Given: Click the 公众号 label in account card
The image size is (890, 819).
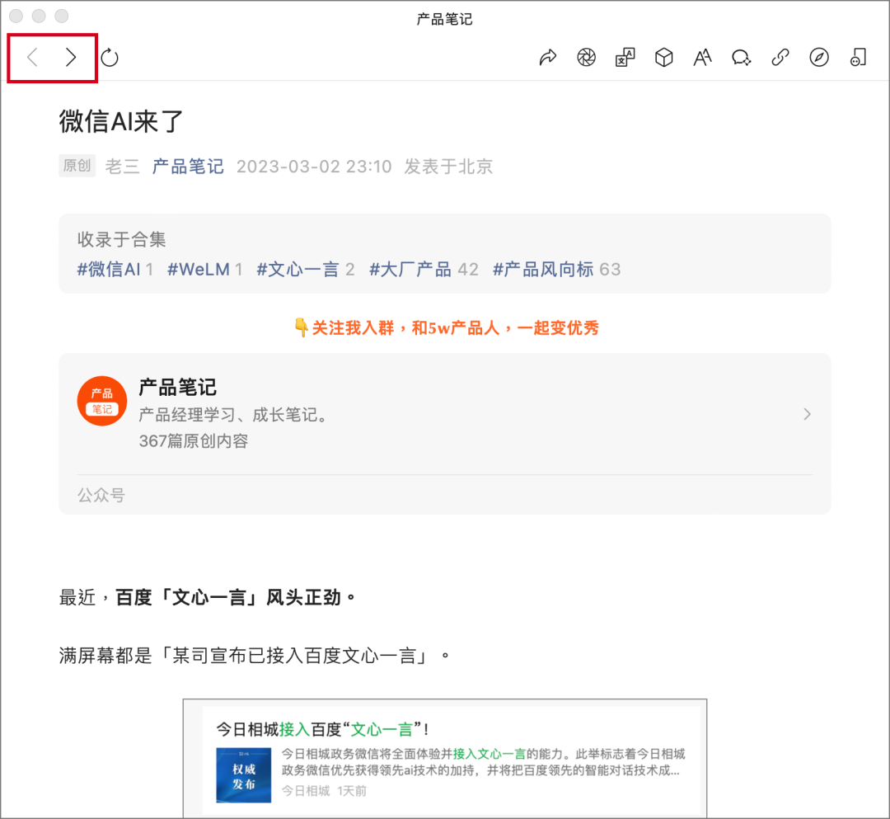Looking at the screenshot, I should 101,495.
